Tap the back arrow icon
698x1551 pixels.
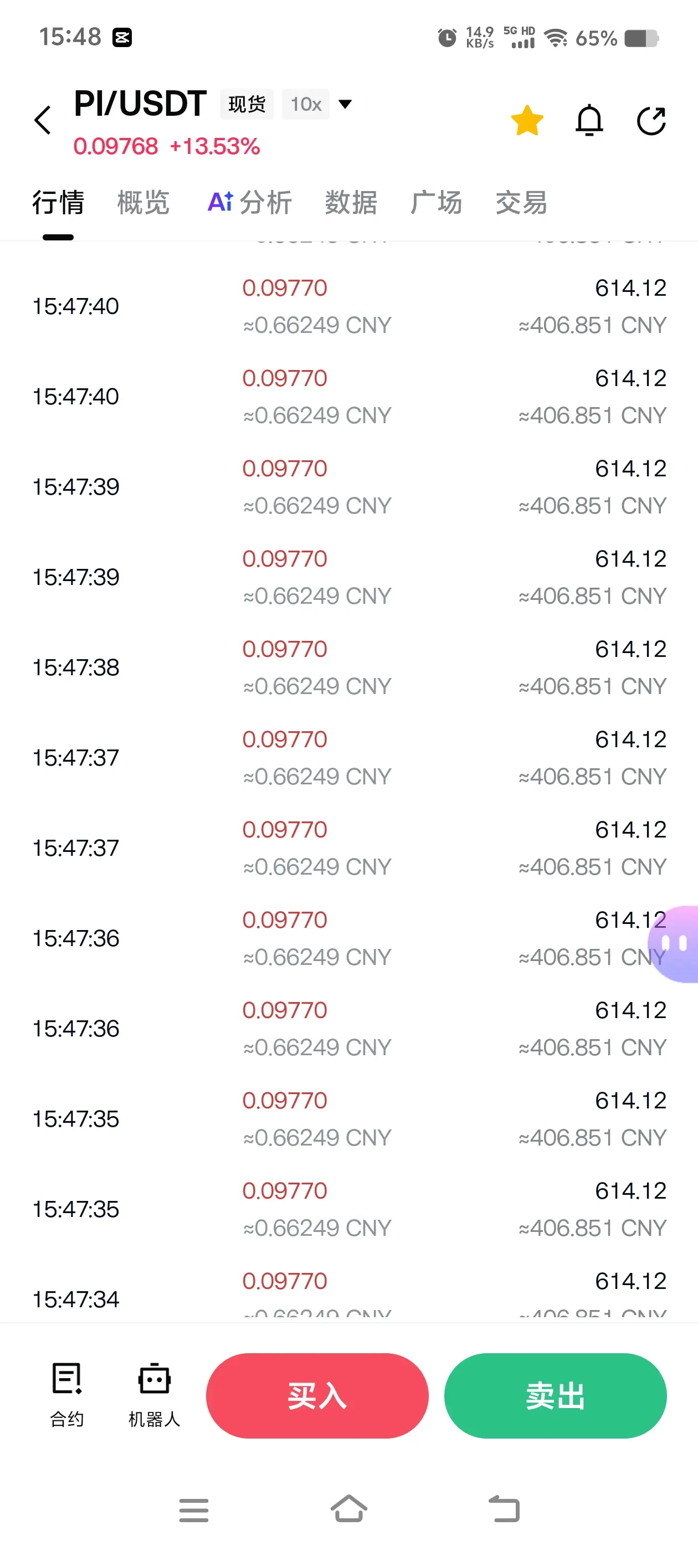[42, 120]
